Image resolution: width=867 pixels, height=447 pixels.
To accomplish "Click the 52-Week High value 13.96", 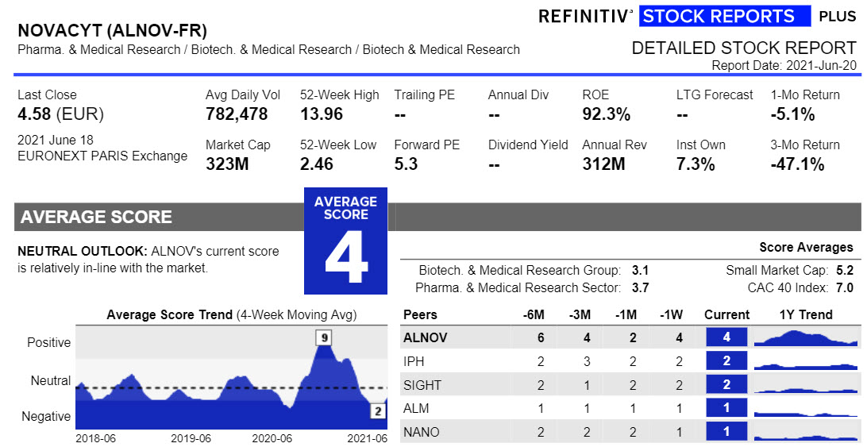I will pyautogui.click(x=322, y=114).
